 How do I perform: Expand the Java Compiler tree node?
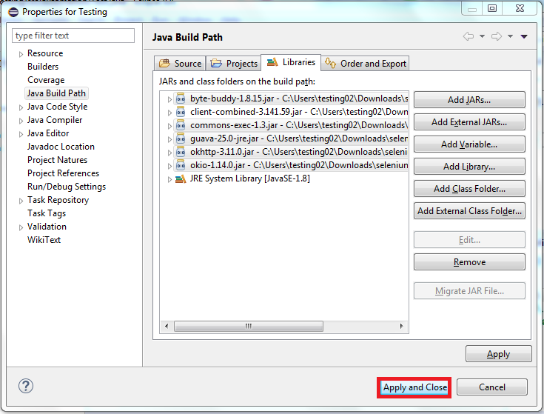(21, 121)
